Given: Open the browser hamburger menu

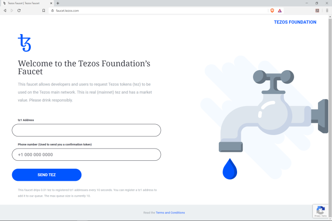Looking at the screenshot, I should point(327,11).
